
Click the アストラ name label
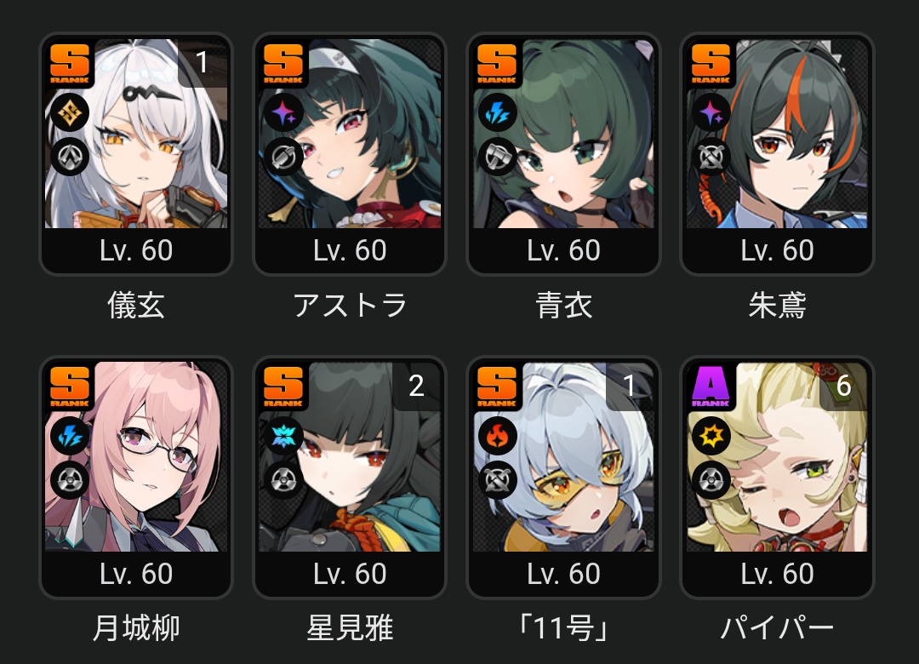[350, 306]
